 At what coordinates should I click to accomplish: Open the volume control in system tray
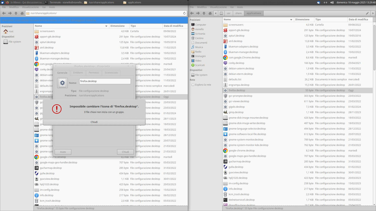332,2
